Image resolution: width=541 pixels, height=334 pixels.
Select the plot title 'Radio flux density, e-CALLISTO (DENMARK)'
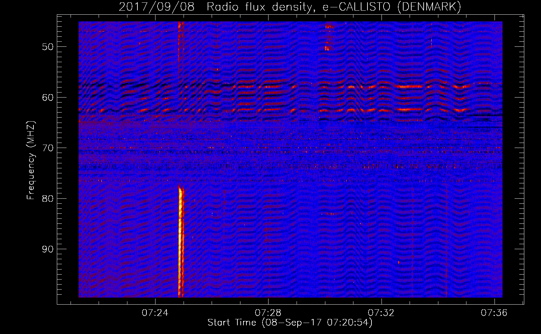point(334,7)
